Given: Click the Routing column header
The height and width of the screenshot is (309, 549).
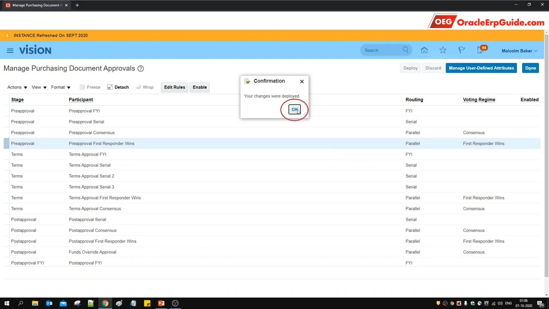Looking at the screenshot, I should 414,100.
